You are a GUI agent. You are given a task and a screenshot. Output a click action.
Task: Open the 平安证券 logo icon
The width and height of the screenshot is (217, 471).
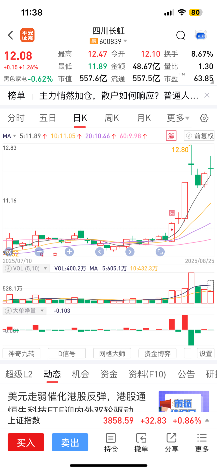[x=27, y=35]
